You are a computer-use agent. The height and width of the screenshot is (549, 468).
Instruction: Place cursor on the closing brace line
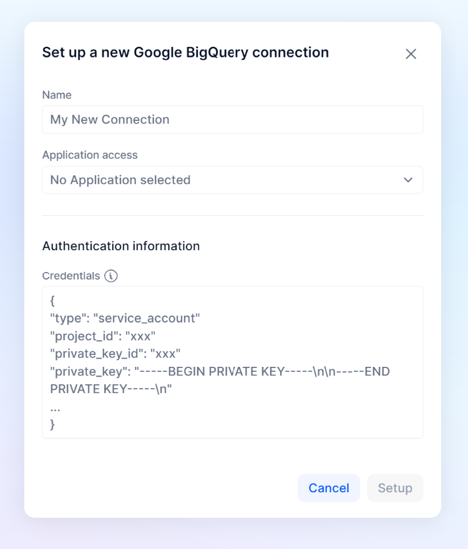(52, 424)
